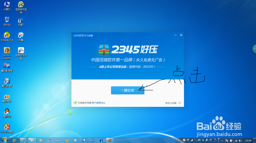Select the Norton Internet desktop shortcut

[x=7, y=53]
